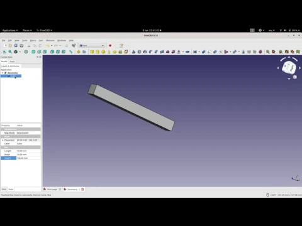
Task: Click the What's This help icon
Action: click(x=74, y=45)
